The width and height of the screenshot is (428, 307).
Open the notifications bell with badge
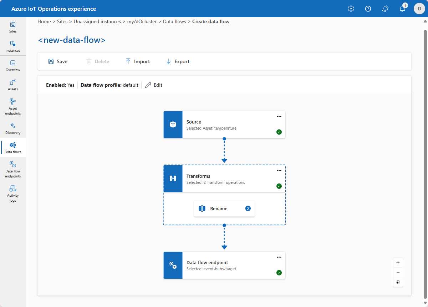point(402,9)
